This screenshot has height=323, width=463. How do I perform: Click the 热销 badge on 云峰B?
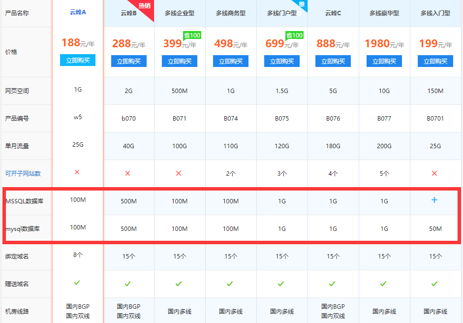145,7
